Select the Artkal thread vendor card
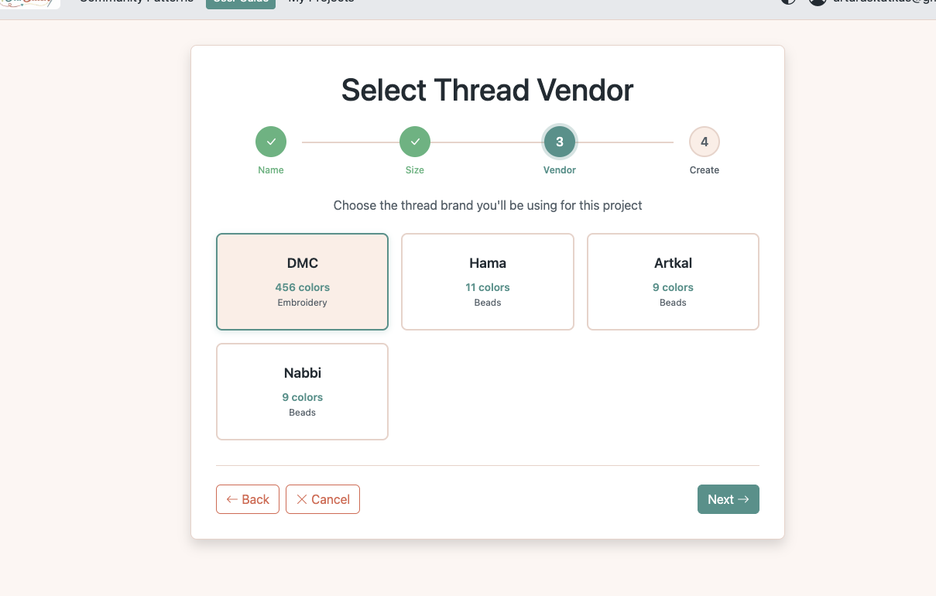Image resolution: width=936 pixels, height=596 pixels. 672,281
